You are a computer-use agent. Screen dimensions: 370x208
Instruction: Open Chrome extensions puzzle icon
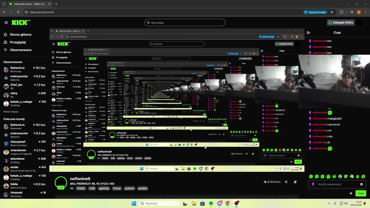coord(342,12)
